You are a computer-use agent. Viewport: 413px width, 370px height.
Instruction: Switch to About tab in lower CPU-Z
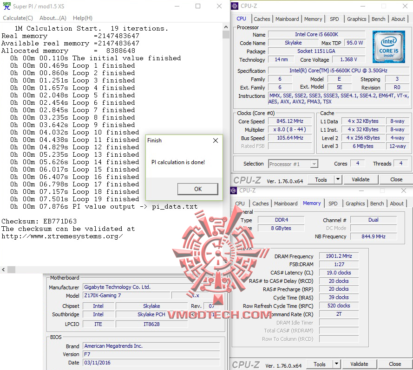pos(397,204)
